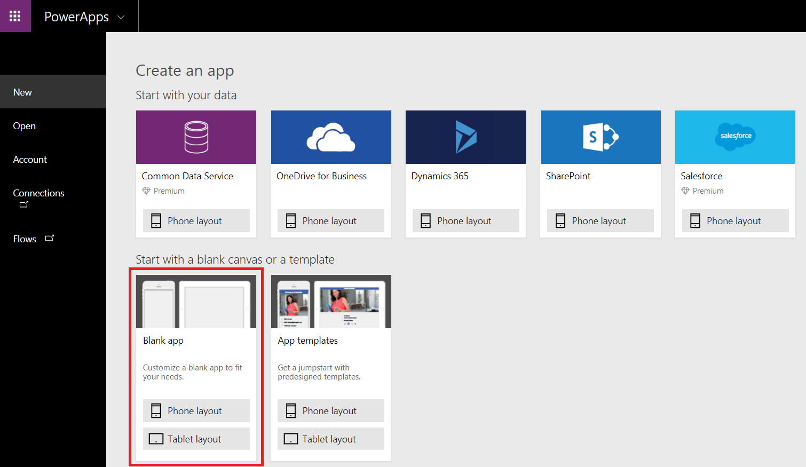
Task: Click the phone icon in App templates Phone layout
Action: [x=291, y=410]
